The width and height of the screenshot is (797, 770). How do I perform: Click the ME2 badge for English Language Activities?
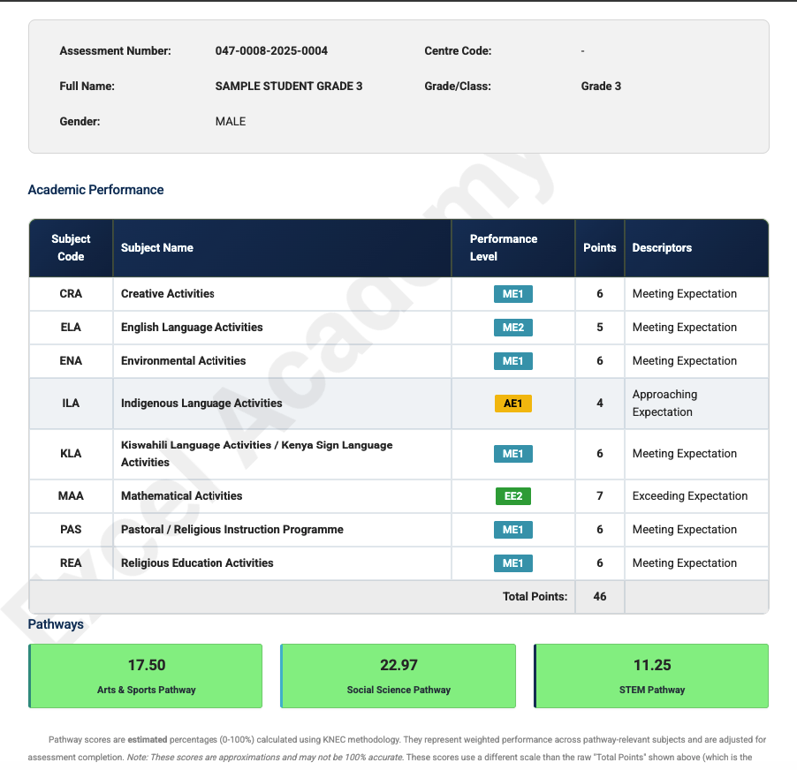512,328
